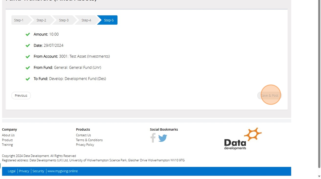This screenshot has width=321, height=179.
Task: Click the green check beside Date
Action: 28,45
